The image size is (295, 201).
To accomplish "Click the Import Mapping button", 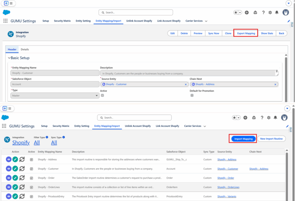I will [244, 139].
